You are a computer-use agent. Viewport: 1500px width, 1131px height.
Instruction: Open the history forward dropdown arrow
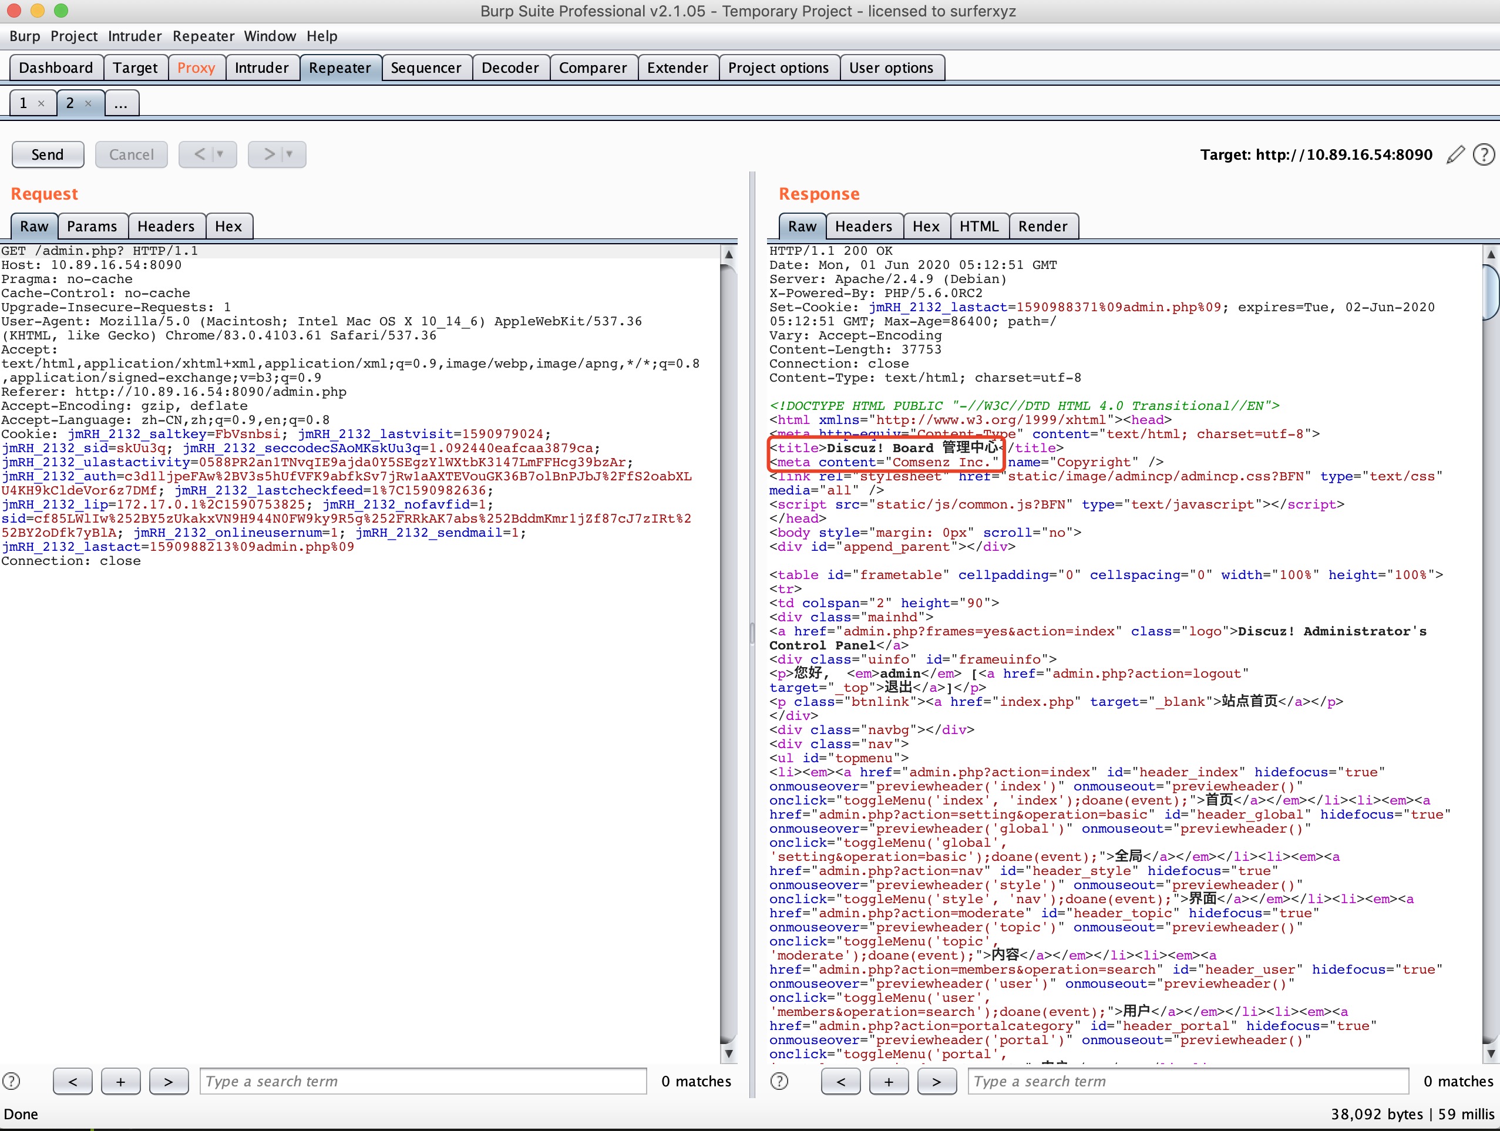point(290,154)
